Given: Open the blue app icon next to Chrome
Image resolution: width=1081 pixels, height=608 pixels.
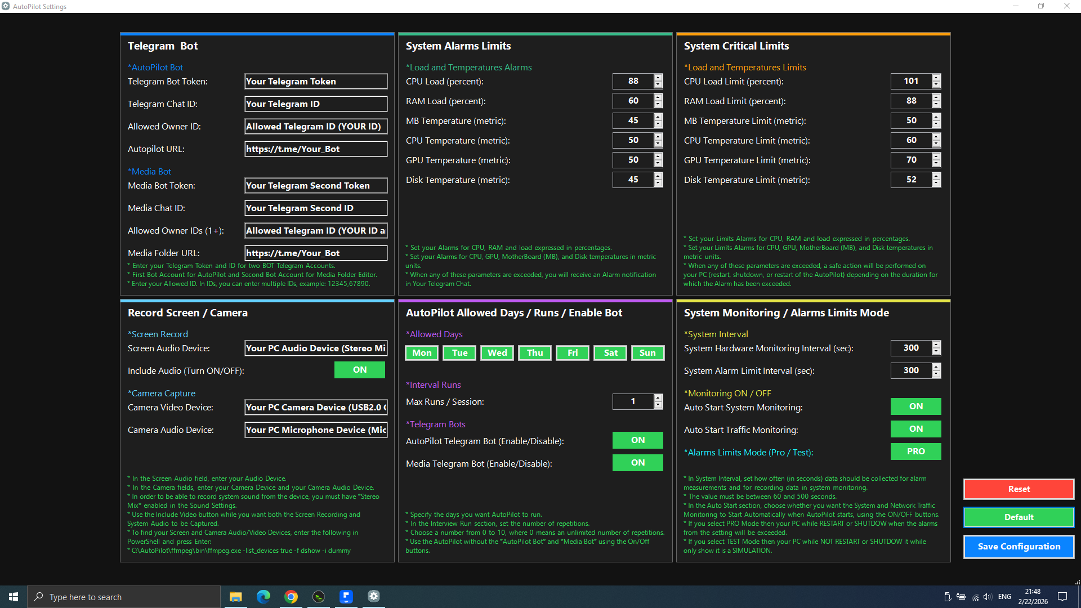Looking at the screenshot, I should [346, 597].
